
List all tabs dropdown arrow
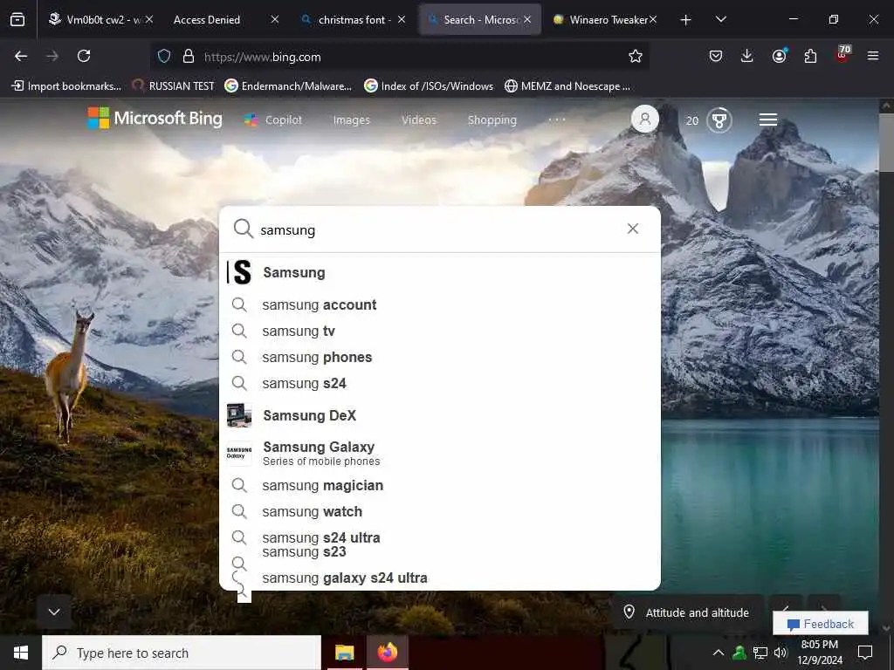[720, 19]
